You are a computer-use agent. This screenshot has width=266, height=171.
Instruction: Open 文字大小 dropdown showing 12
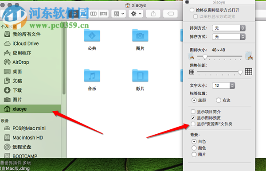(223, 85)
